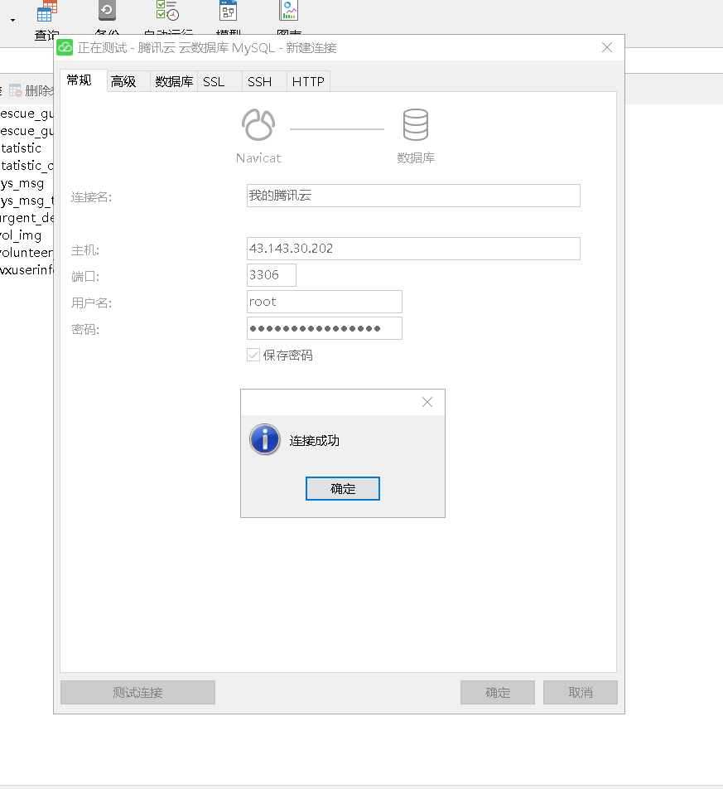Switch to the 数据库 tab
Viewport: 723px width, 789px height.
coord(174,81)
